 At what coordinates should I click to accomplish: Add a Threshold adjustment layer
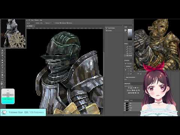[x=133, y=93]
